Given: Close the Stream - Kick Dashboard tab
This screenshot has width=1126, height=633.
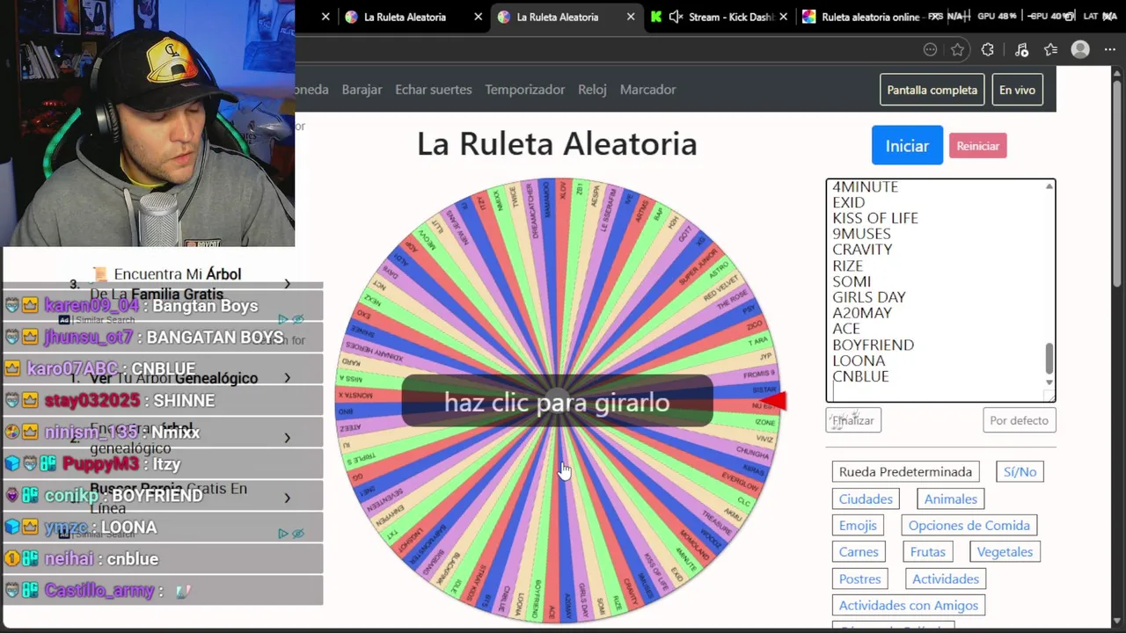Looking at the screenshot, I should click(784, 17).
